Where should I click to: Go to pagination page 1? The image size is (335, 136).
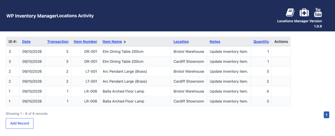tap(326, 115)
